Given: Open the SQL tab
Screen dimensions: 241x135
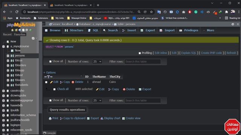Looking at the screenshot, I should pos(93,30).
